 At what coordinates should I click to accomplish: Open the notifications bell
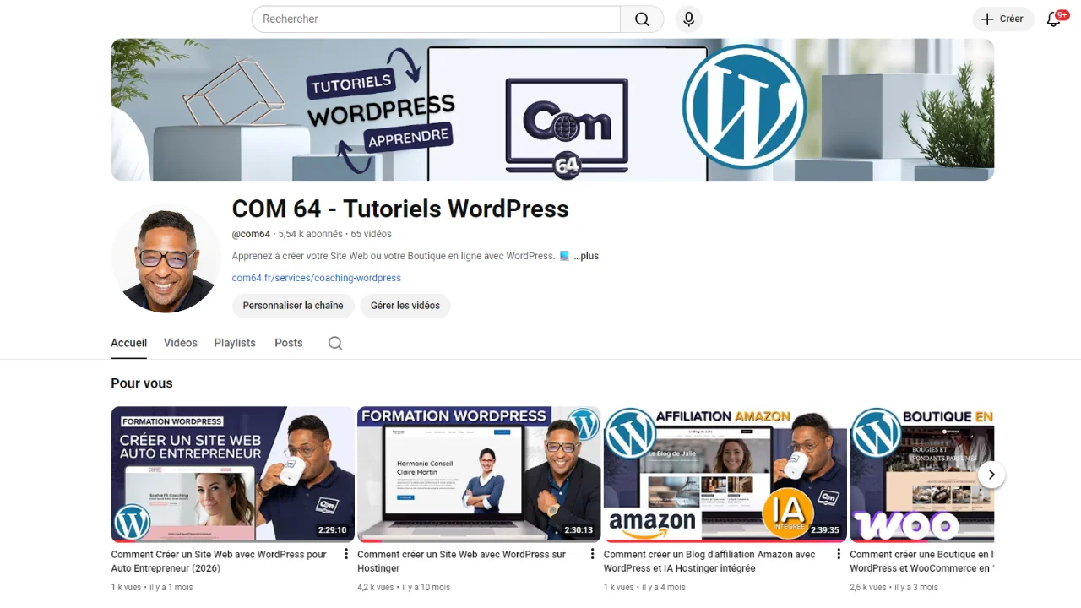[x=1053, y=19]
